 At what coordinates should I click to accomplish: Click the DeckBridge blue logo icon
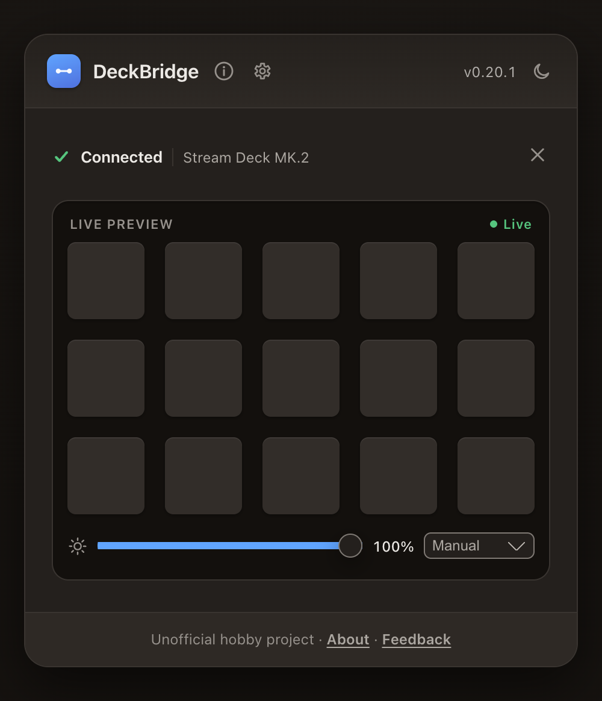tap(64, 71)
